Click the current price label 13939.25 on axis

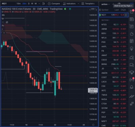pos(93,90)
